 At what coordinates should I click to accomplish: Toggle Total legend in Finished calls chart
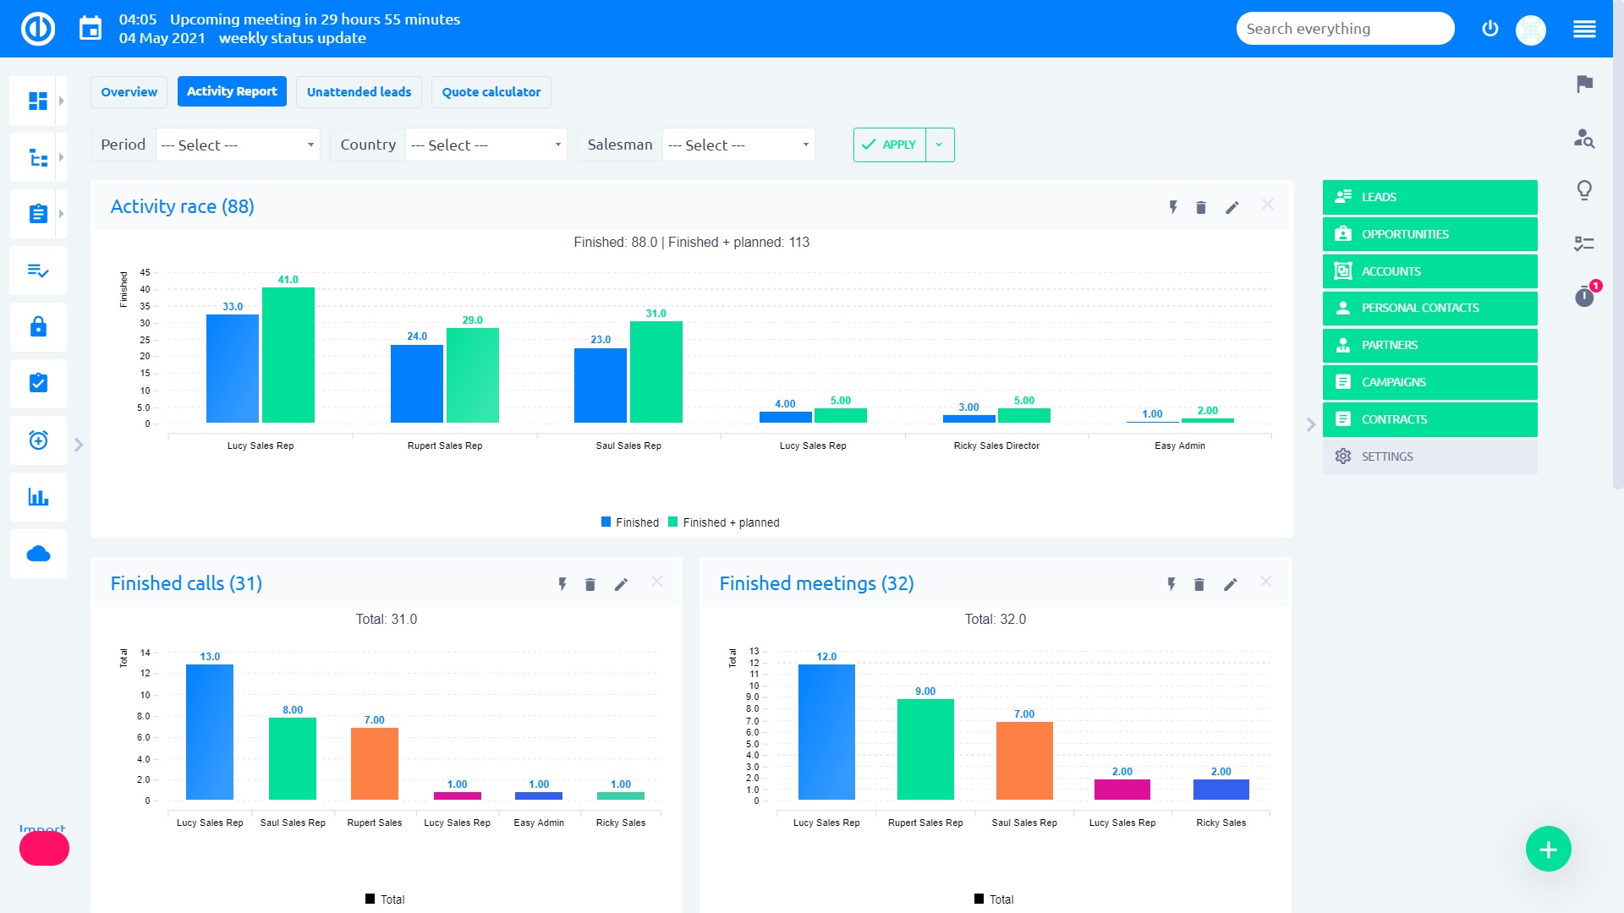pos(385,899)
